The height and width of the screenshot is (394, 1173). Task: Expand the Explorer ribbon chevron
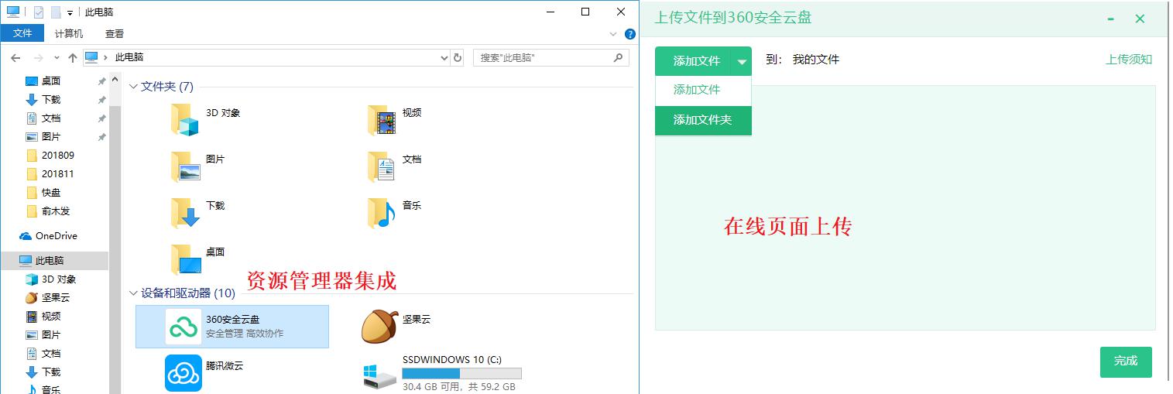tap(613, 34)
